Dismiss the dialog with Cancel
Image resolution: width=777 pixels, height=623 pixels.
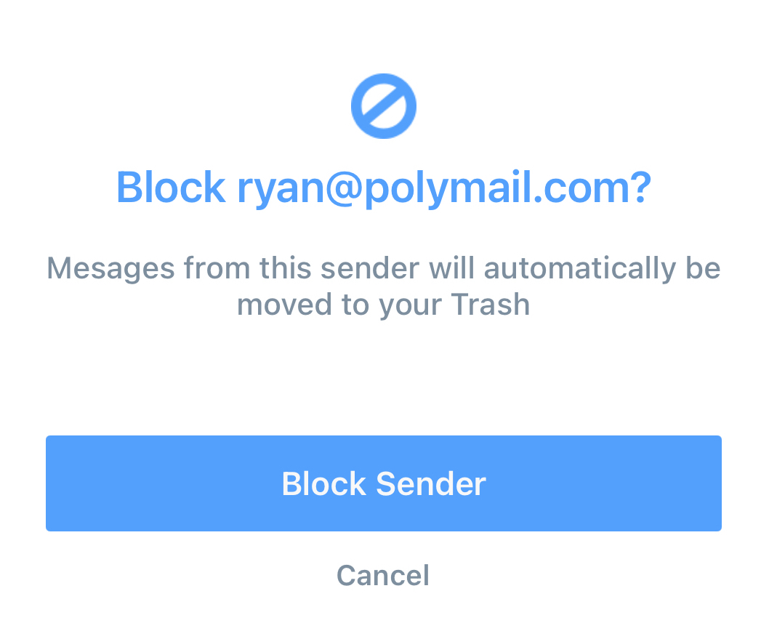coord(383,575)
